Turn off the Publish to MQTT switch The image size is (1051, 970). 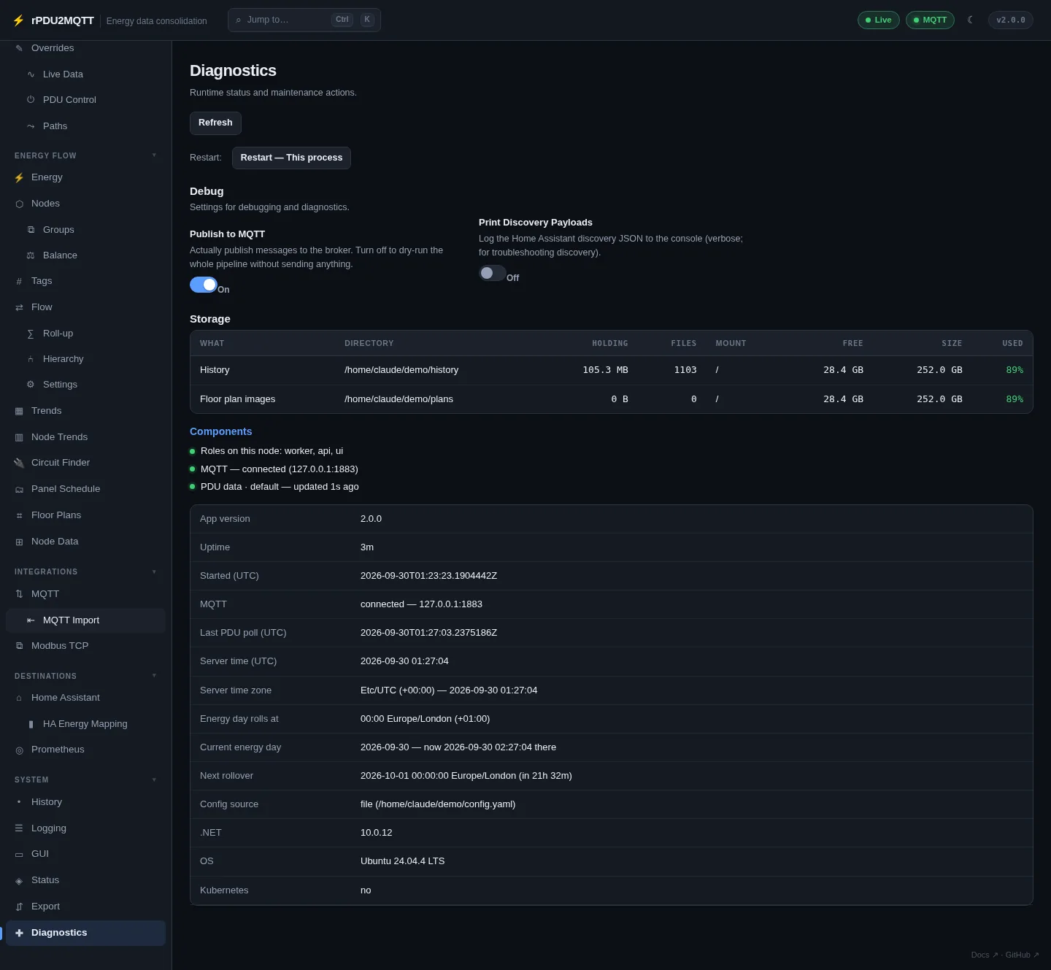coord(204,285)
